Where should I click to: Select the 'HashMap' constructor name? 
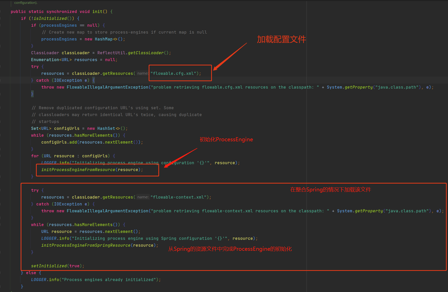[104, 39]
